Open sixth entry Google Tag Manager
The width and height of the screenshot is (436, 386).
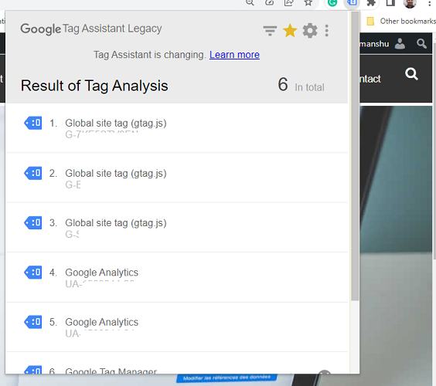point(176,364)
